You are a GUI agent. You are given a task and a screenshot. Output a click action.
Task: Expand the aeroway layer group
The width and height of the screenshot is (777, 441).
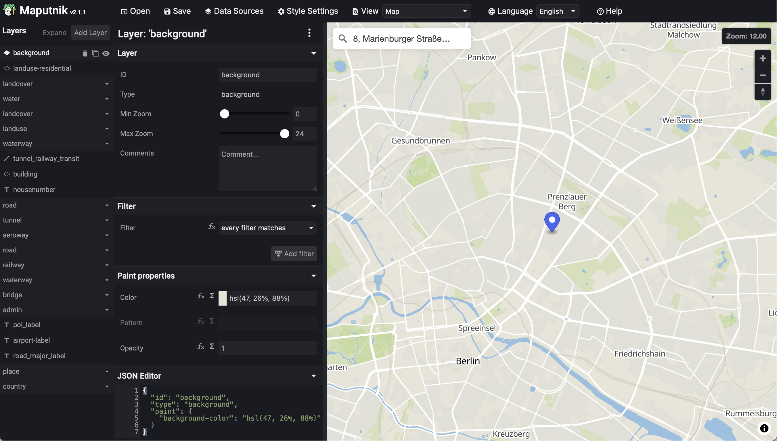pos(107,235)
